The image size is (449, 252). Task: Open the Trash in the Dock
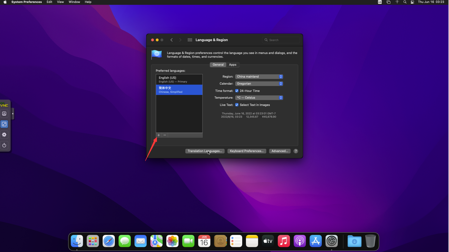pyautogui.click(x=370, y=241)
